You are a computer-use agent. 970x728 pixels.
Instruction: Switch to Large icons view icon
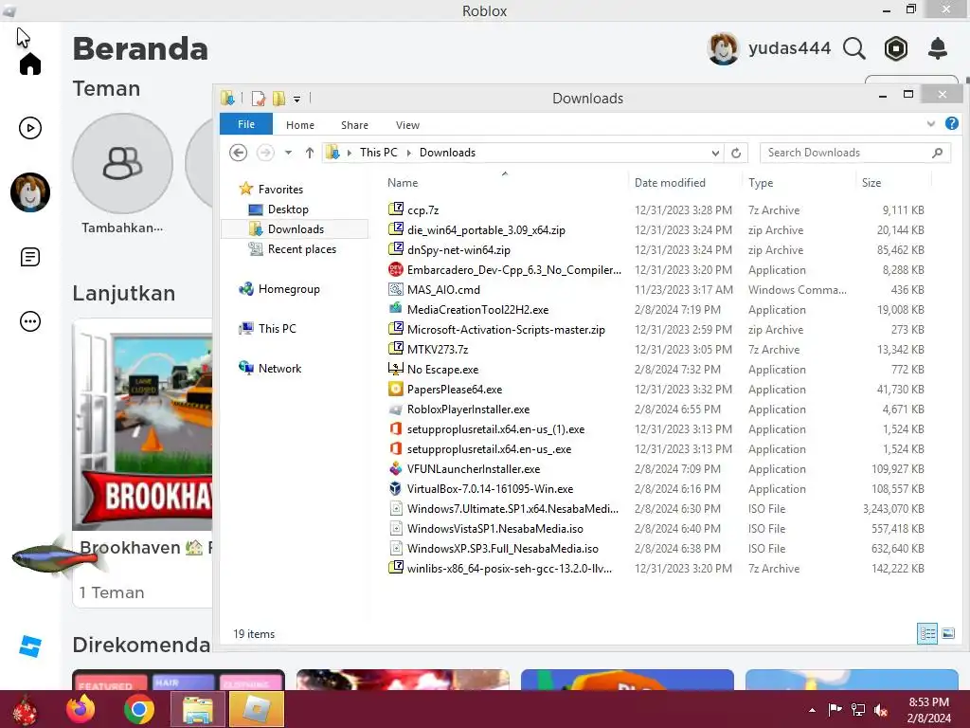point(947,633)
